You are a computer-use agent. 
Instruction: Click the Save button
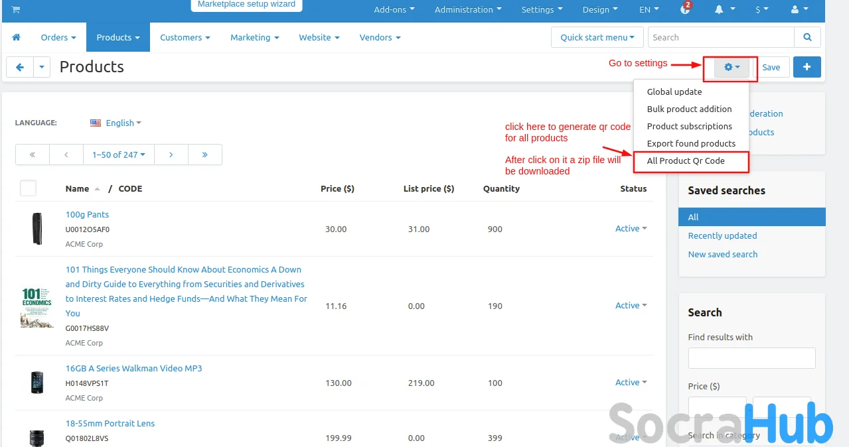pos(771,67)
